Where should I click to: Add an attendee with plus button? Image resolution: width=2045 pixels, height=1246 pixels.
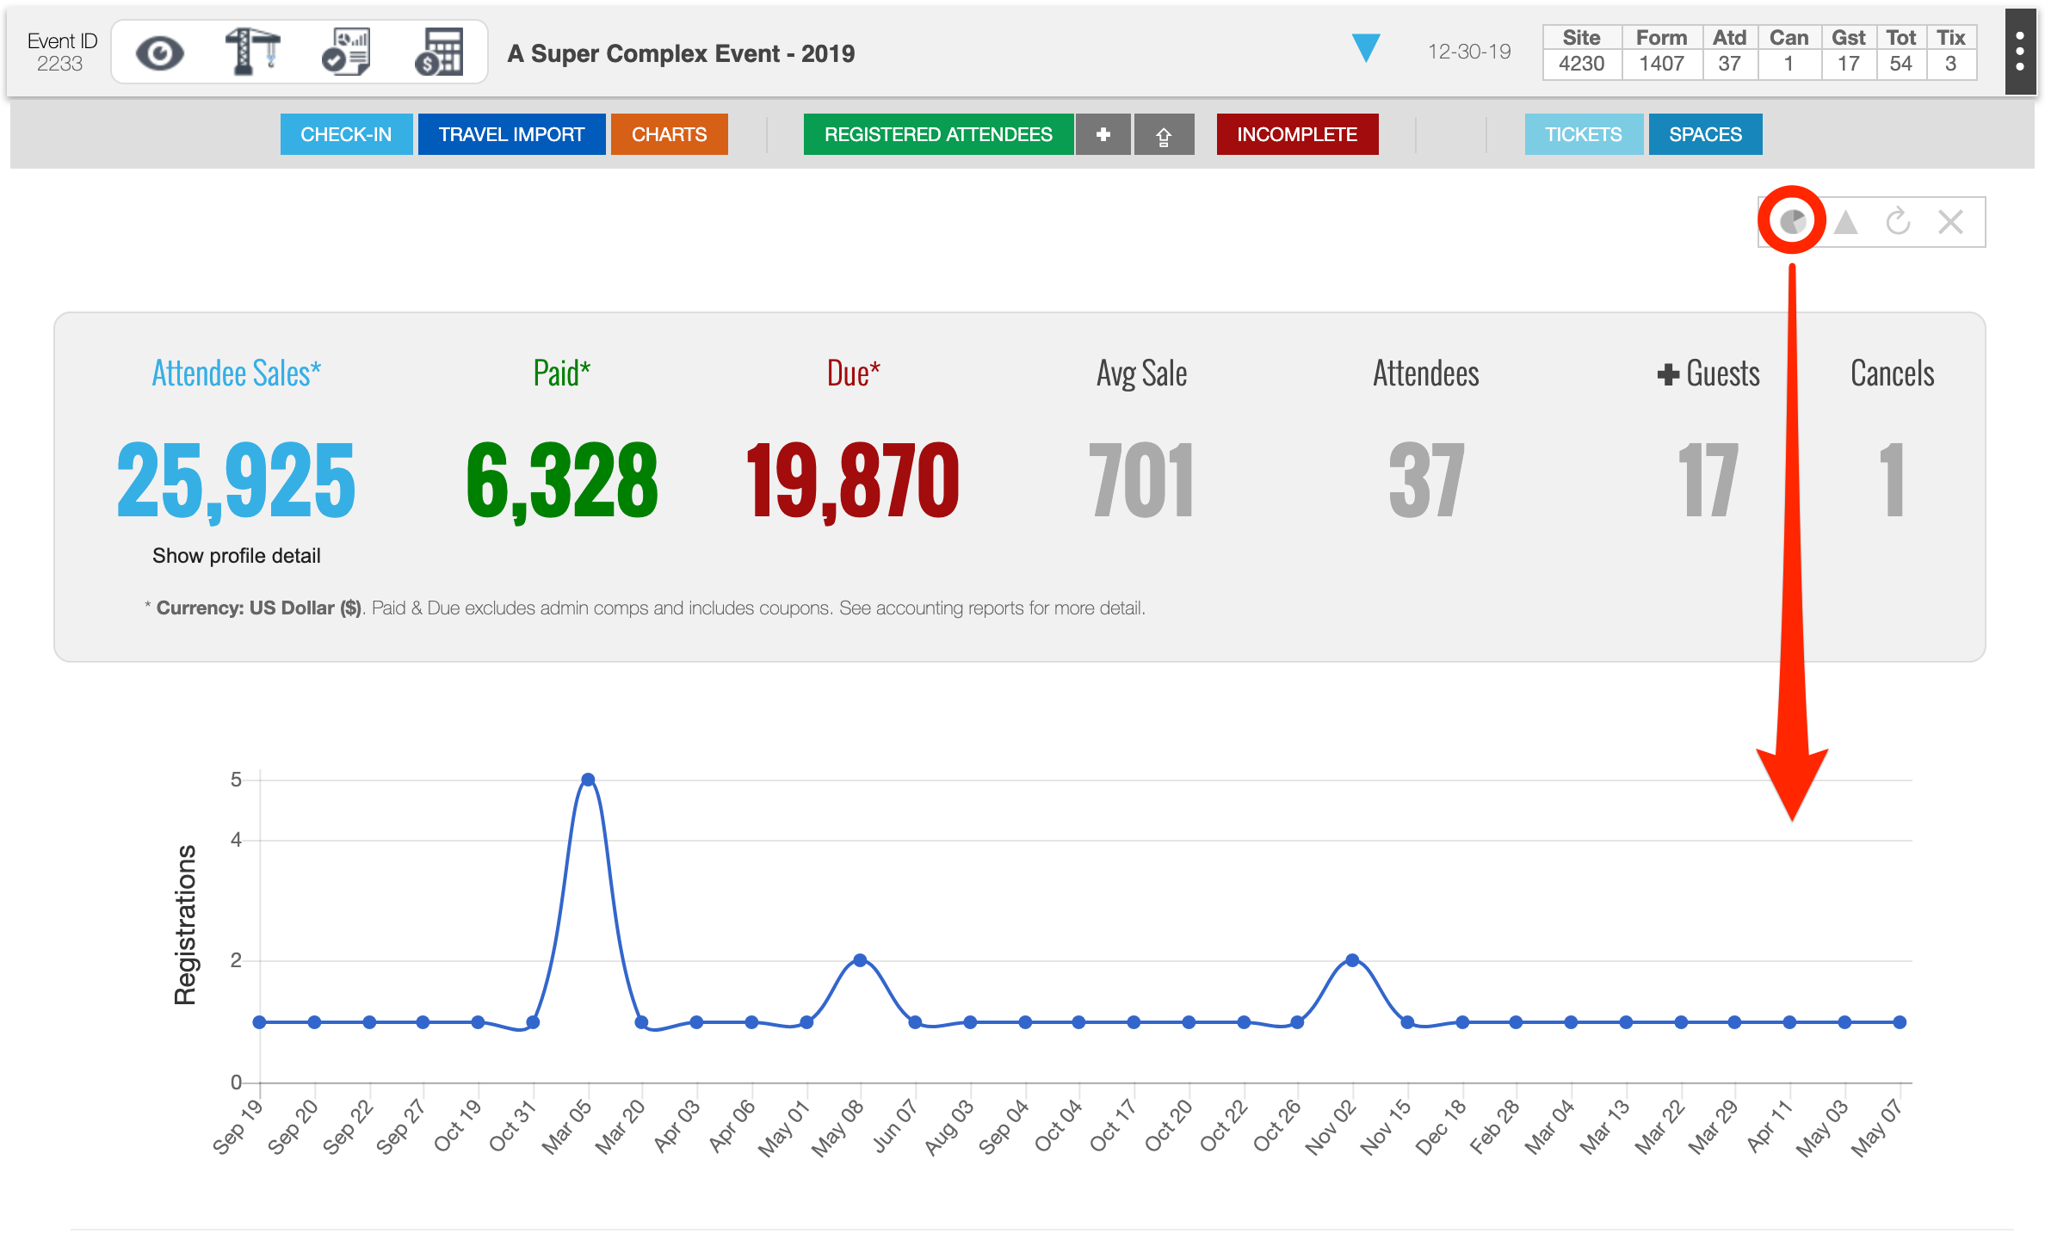pos(1103,134)
